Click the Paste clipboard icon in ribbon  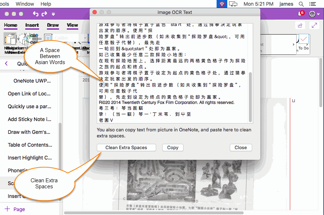click(x=10, y=39)
